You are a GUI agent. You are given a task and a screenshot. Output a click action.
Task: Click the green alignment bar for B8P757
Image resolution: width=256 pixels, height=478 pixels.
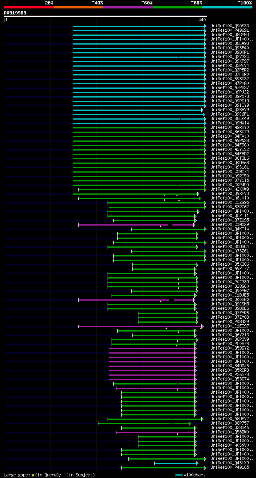pos(144,424)
